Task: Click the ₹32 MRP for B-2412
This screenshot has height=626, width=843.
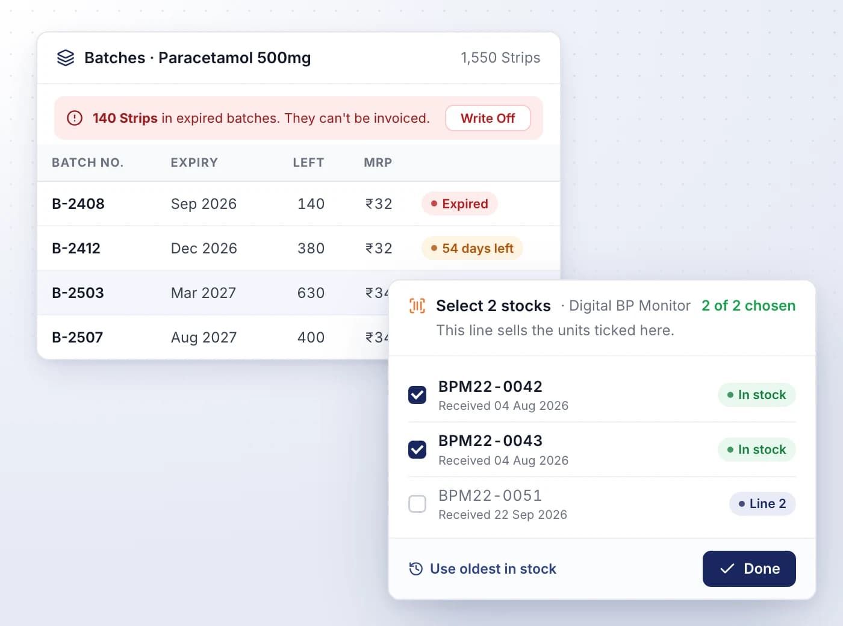Action: pos(379,249)
